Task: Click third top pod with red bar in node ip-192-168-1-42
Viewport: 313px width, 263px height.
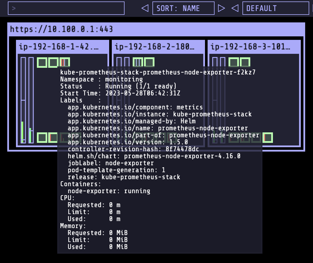Action: pyautogui.click(x=65, y=62)
